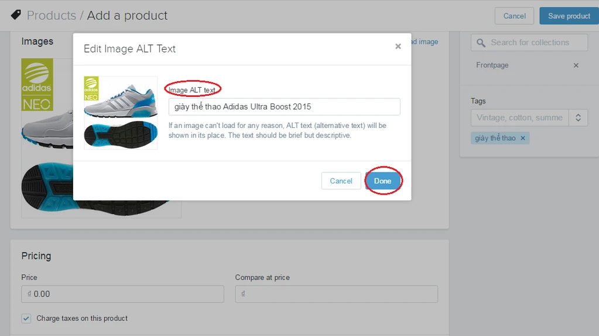Screen dimensions: 599x336
Task: Click the shoe thumbnail in dialog
Action: click(121, 113)
